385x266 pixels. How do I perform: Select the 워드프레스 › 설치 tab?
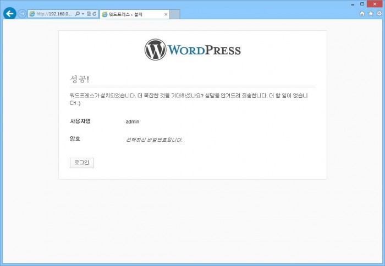point(135,14)
